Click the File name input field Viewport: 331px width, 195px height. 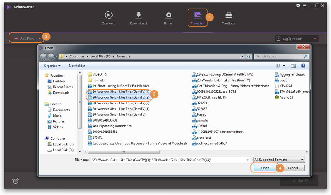pyautogui.click(x=170, y=160)
